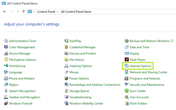Click the Mouse settings icon

coord(66,72)
